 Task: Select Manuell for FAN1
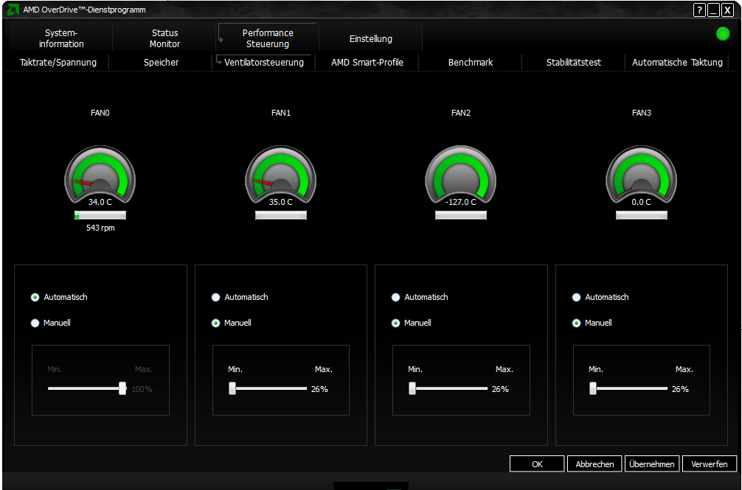tap(216, 323)
